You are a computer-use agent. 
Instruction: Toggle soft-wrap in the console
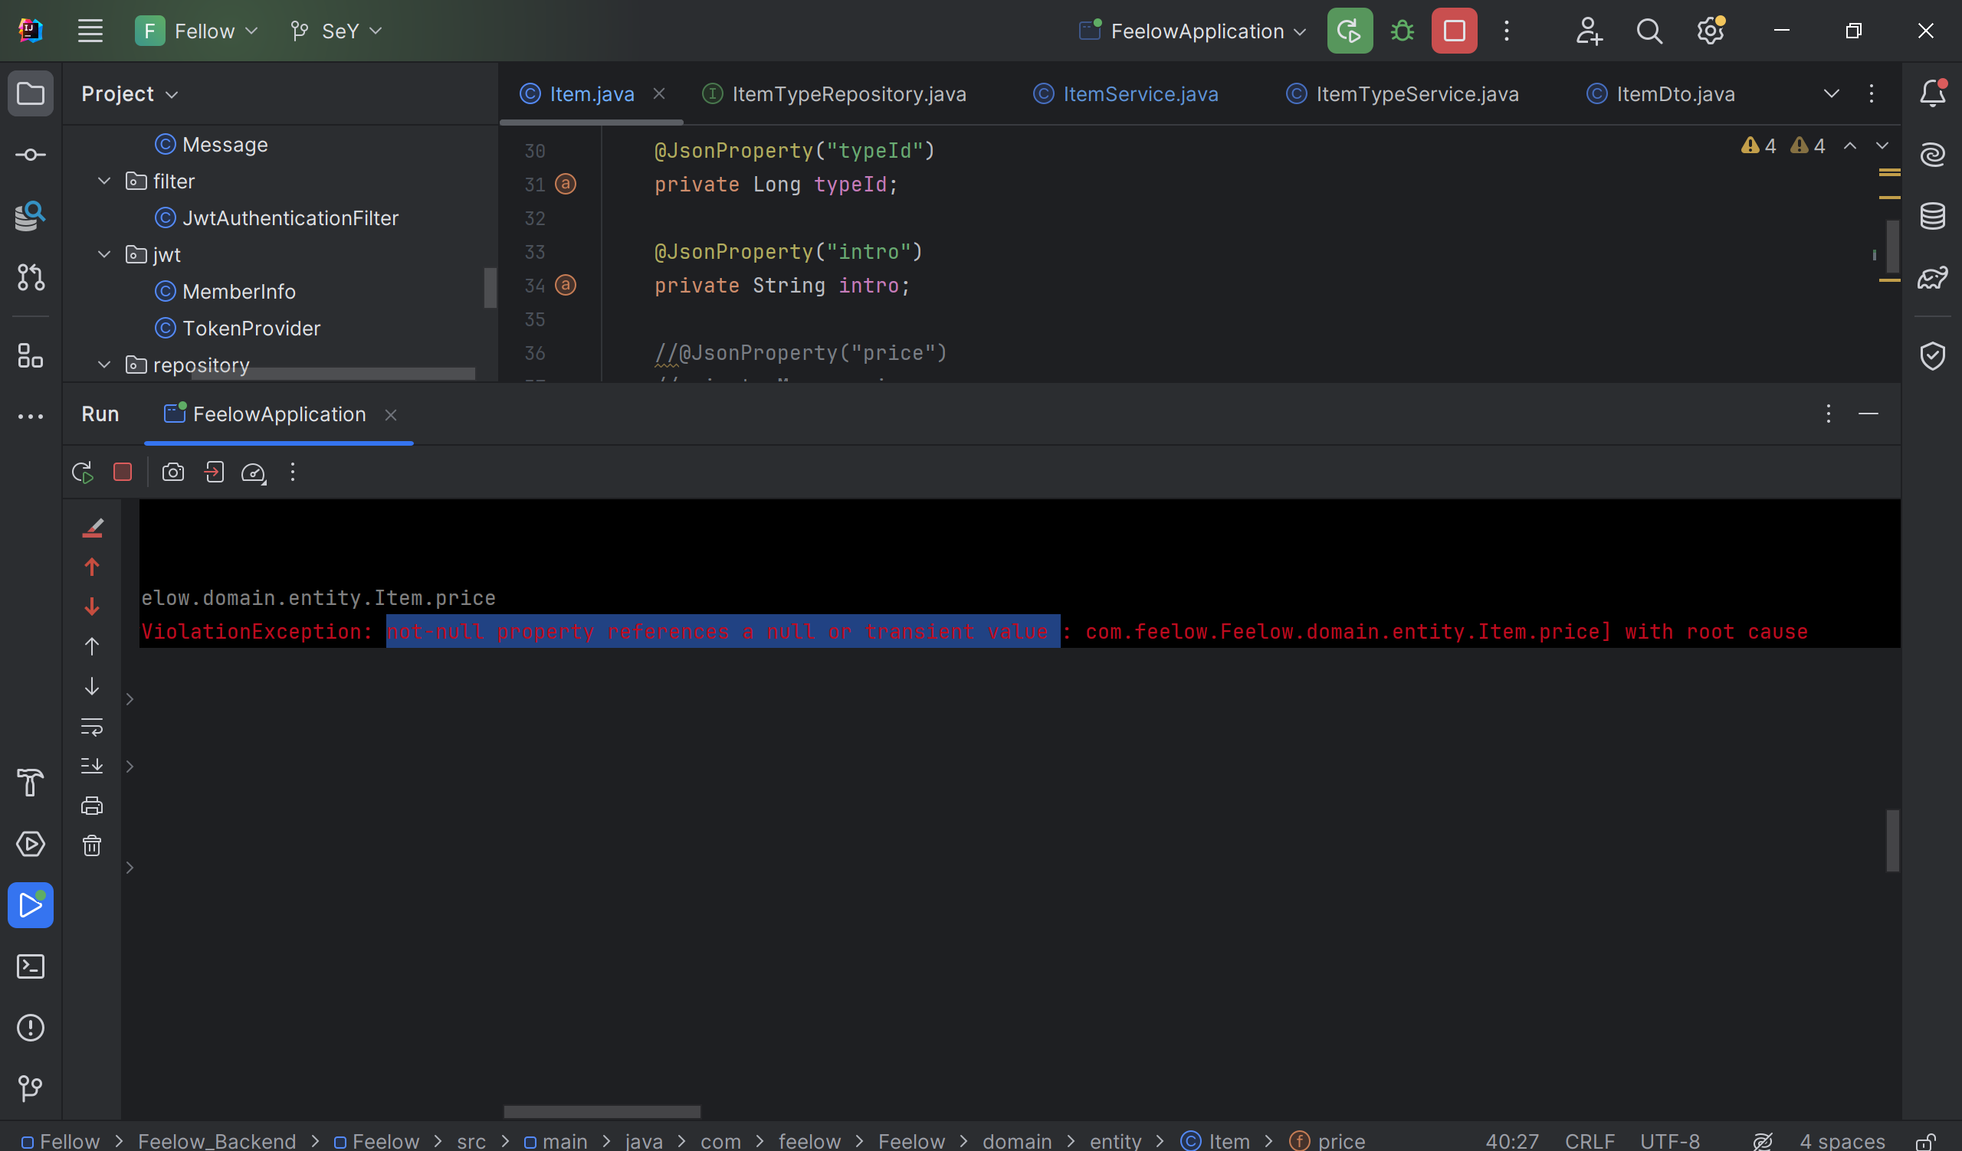tap(92, 728)
